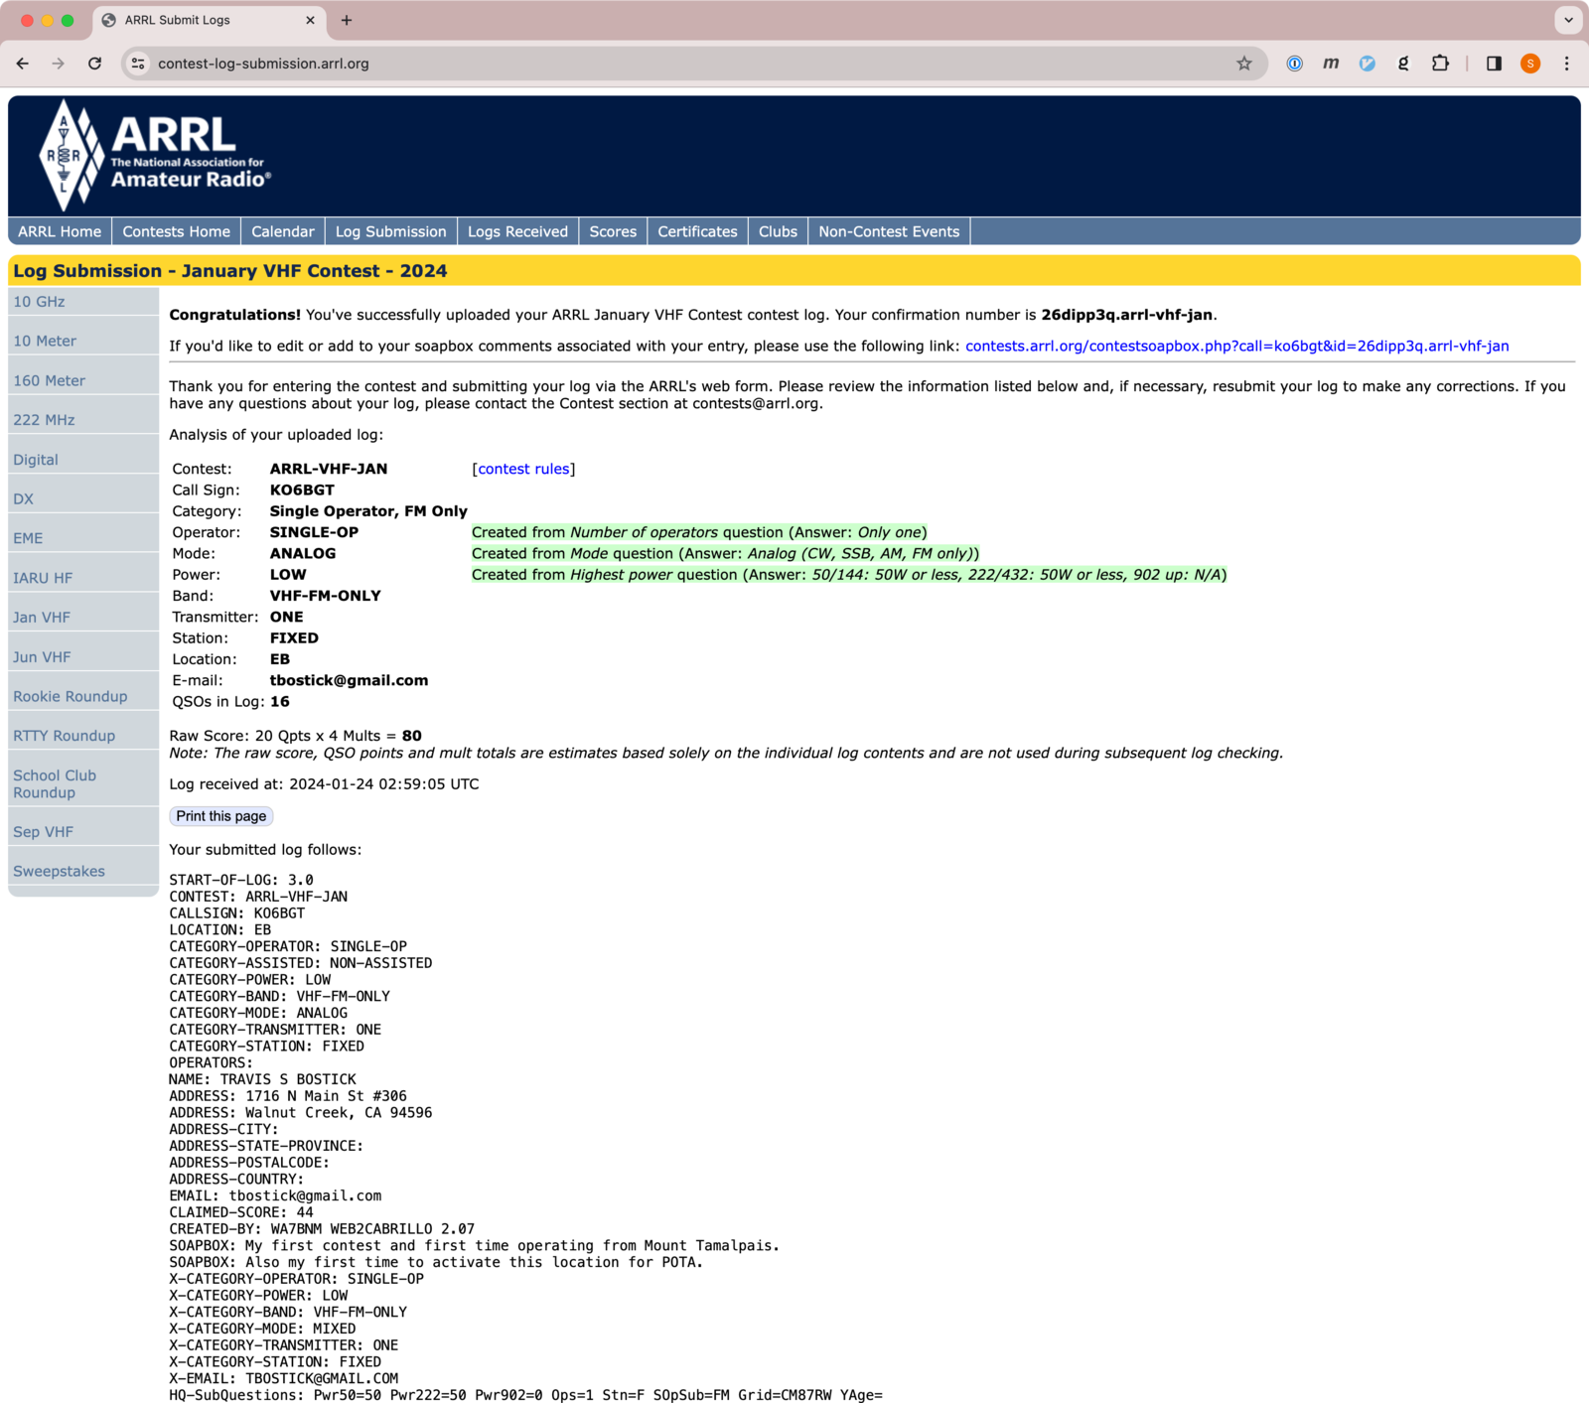Open Non-Contest Events menu item
Screen dimensions: 1589x1403
[889, 231]
